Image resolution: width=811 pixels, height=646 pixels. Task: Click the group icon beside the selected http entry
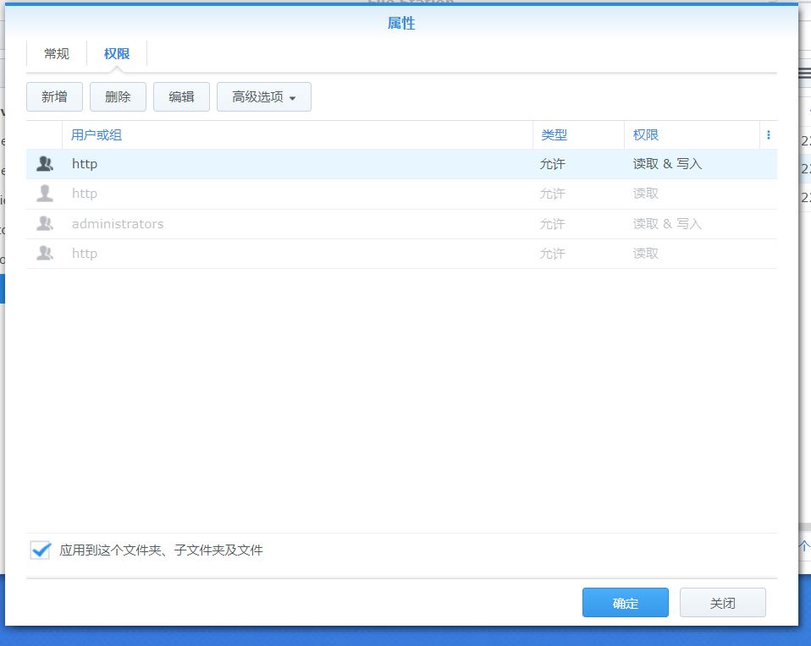click(43, 163)
